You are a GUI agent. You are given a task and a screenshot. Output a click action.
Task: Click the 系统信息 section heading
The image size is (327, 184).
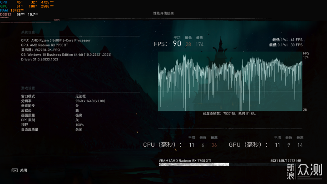tap(28, 32)
